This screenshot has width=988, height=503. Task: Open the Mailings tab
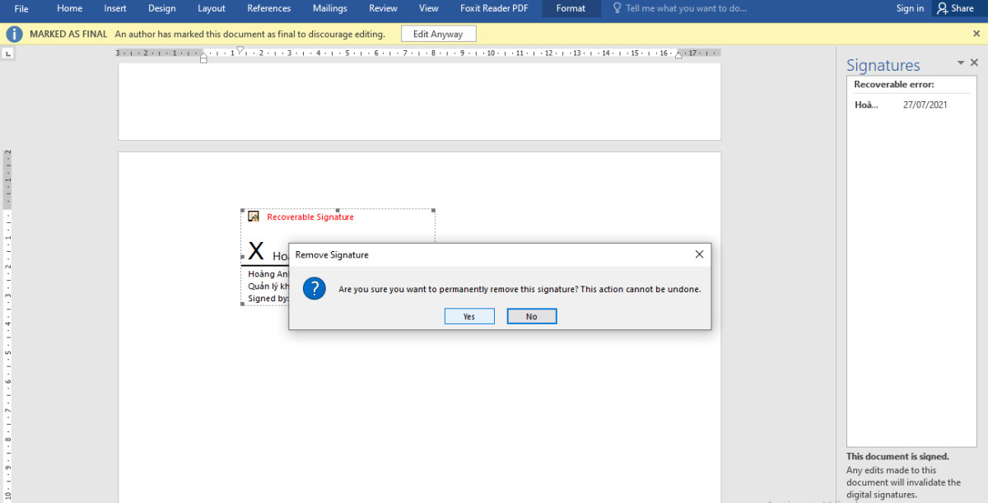click(330, 8)
